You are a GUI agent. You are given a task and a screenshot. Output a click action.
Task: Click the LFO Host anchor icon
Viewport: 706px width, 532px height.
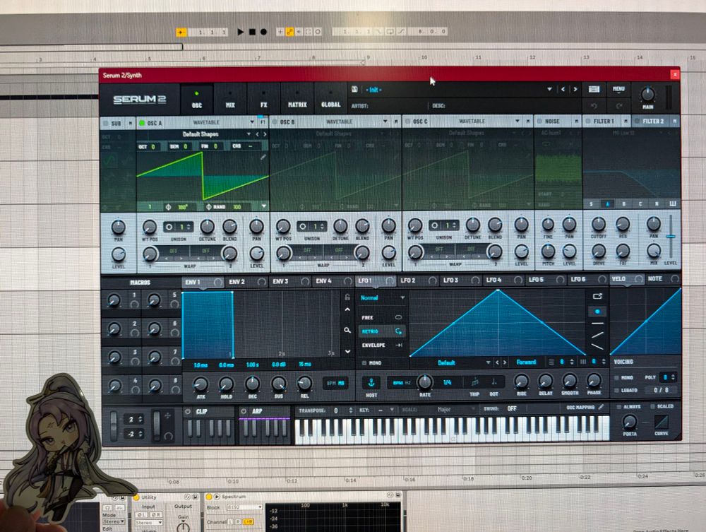tap(371, 382)
